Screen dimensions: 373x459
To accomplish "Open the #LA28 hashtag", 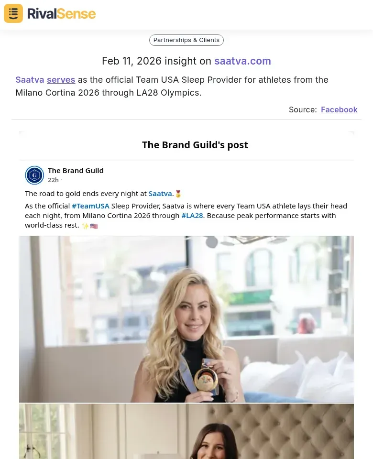I will point(192,216).
